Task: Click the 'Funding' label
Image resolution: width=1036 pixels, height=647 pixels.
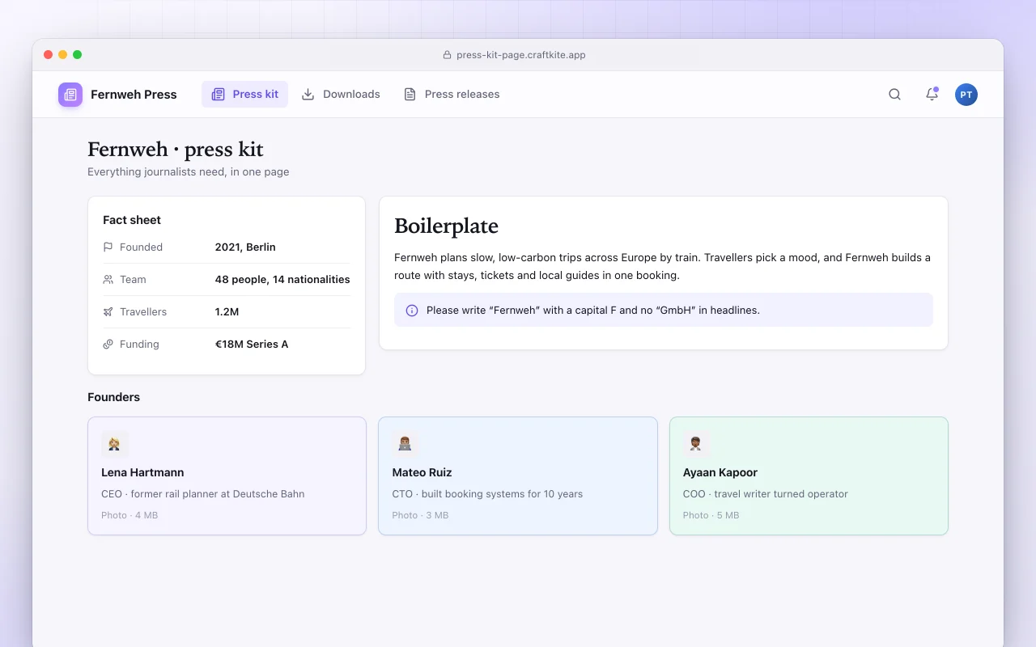Action: [139, 345]
